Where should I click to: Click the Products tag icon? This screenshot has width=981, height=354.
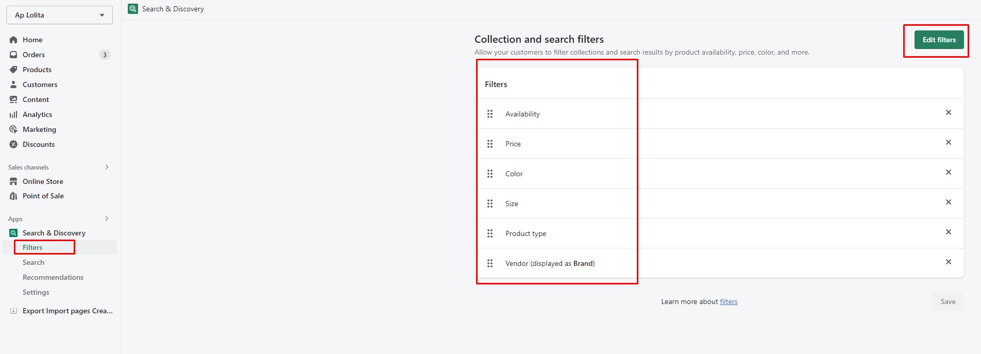pos(13,70)
